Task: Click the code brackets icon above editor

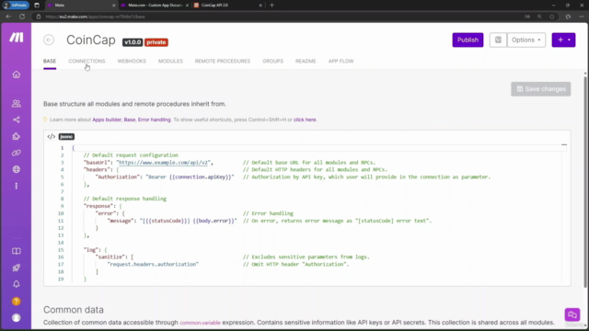Action: 52,136
